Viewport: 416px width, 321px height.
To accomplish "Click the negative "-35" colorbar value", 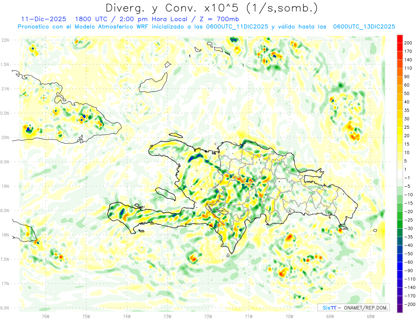I will click(x=409, y=237).
